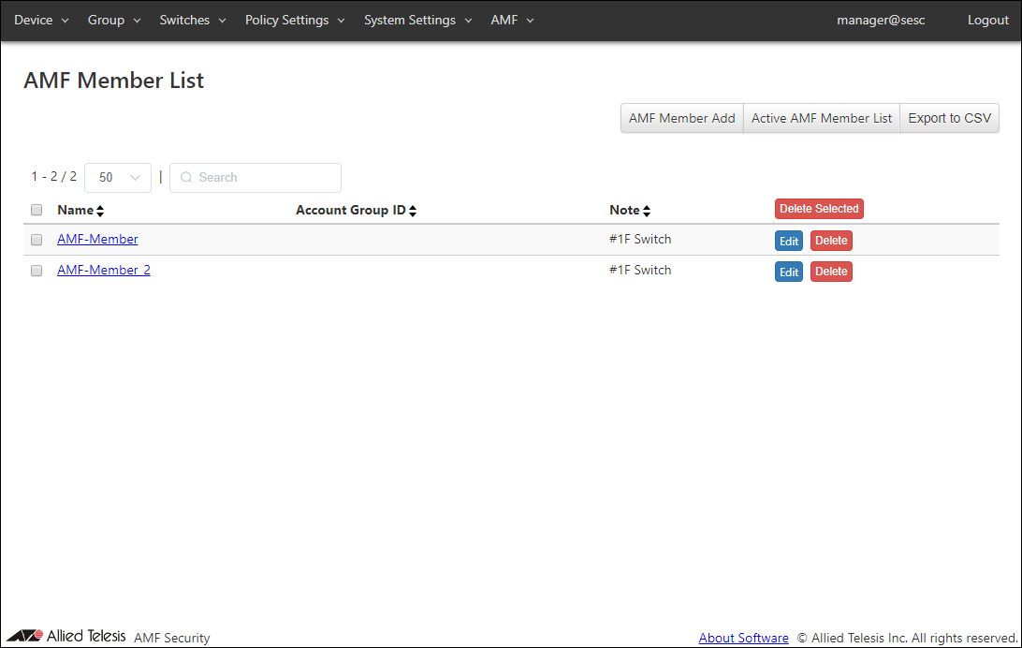Open the System Settings menu

417,20
